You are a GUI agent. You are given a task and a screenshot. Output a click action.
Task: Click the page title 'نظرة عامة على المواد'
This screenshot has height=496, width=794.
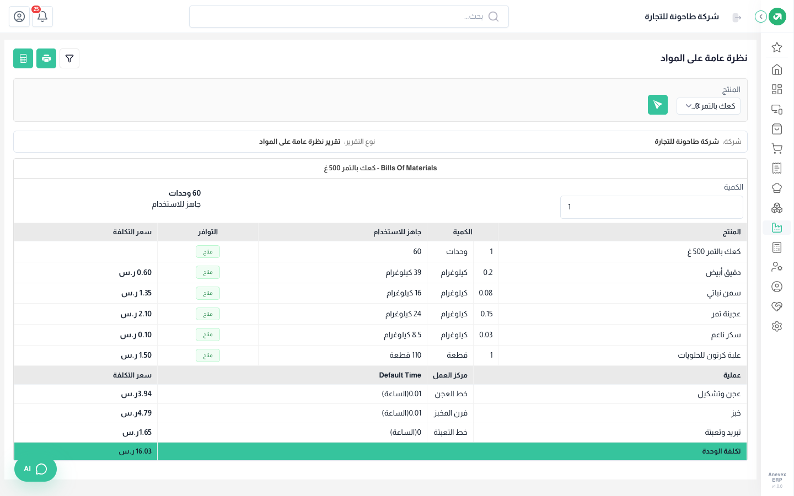704,58
